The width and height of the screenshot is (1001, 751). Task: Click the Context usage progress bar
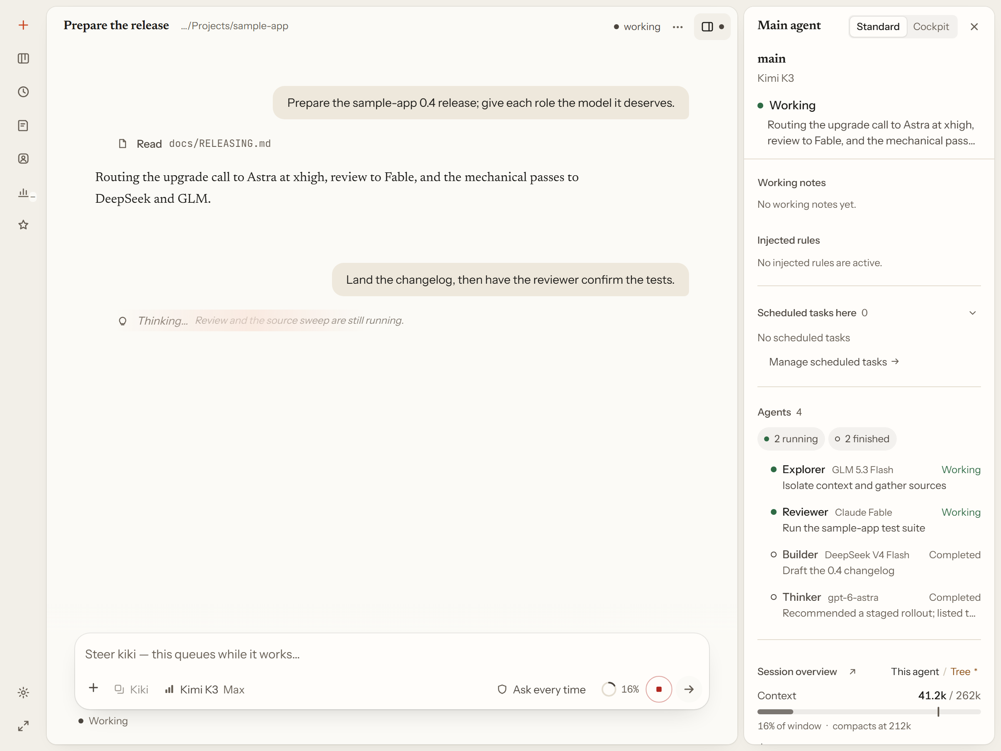tap(869, 712)
